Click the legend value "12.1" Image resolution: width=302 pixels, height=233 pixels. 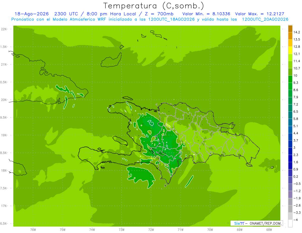[x=297, y=54]
